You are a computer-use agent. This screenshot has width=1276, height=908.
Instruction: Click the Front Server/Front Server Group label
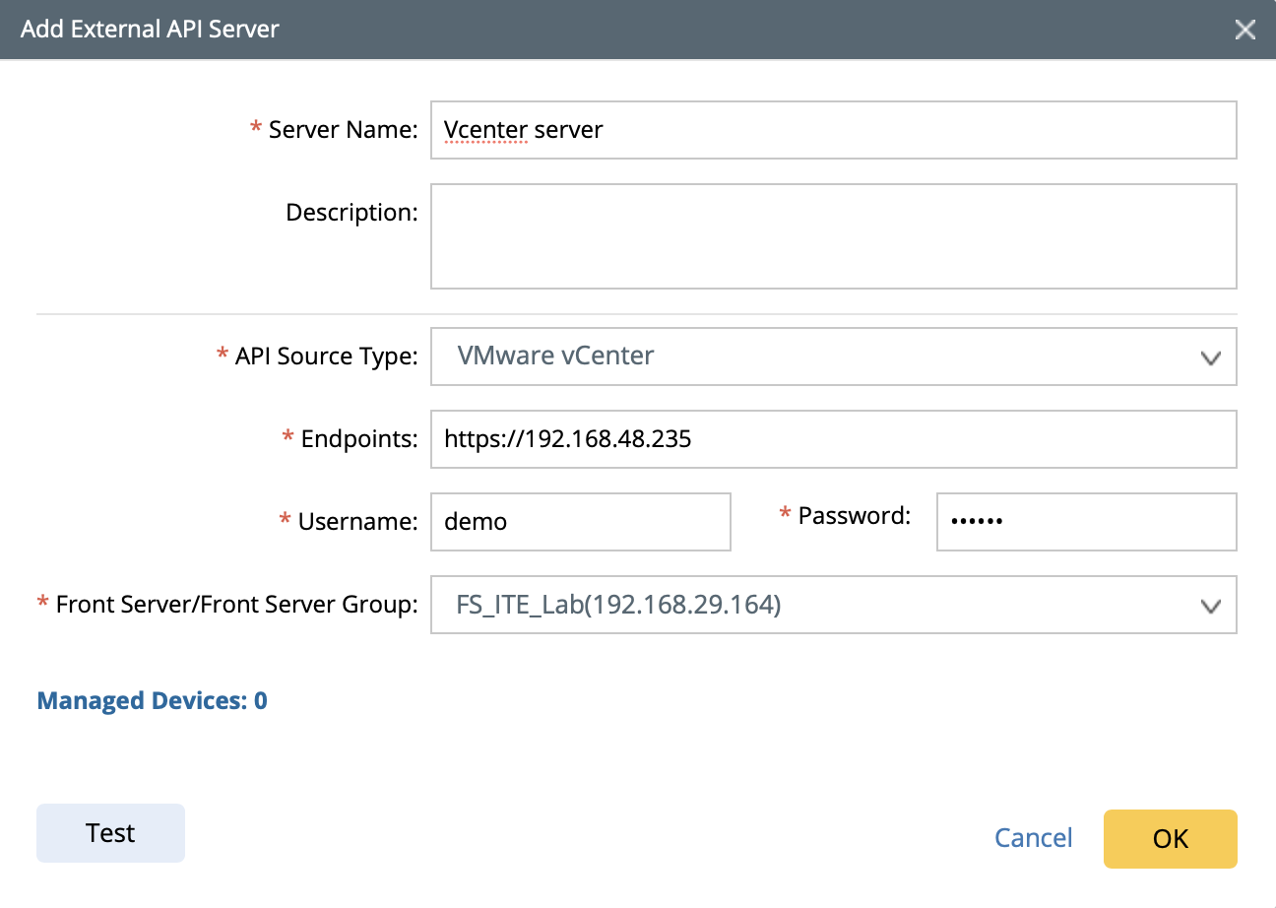236,605
